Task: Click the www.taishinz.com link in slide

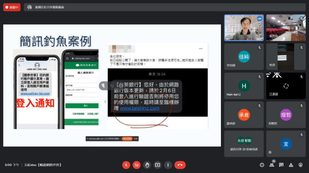Action: (140, 108)
